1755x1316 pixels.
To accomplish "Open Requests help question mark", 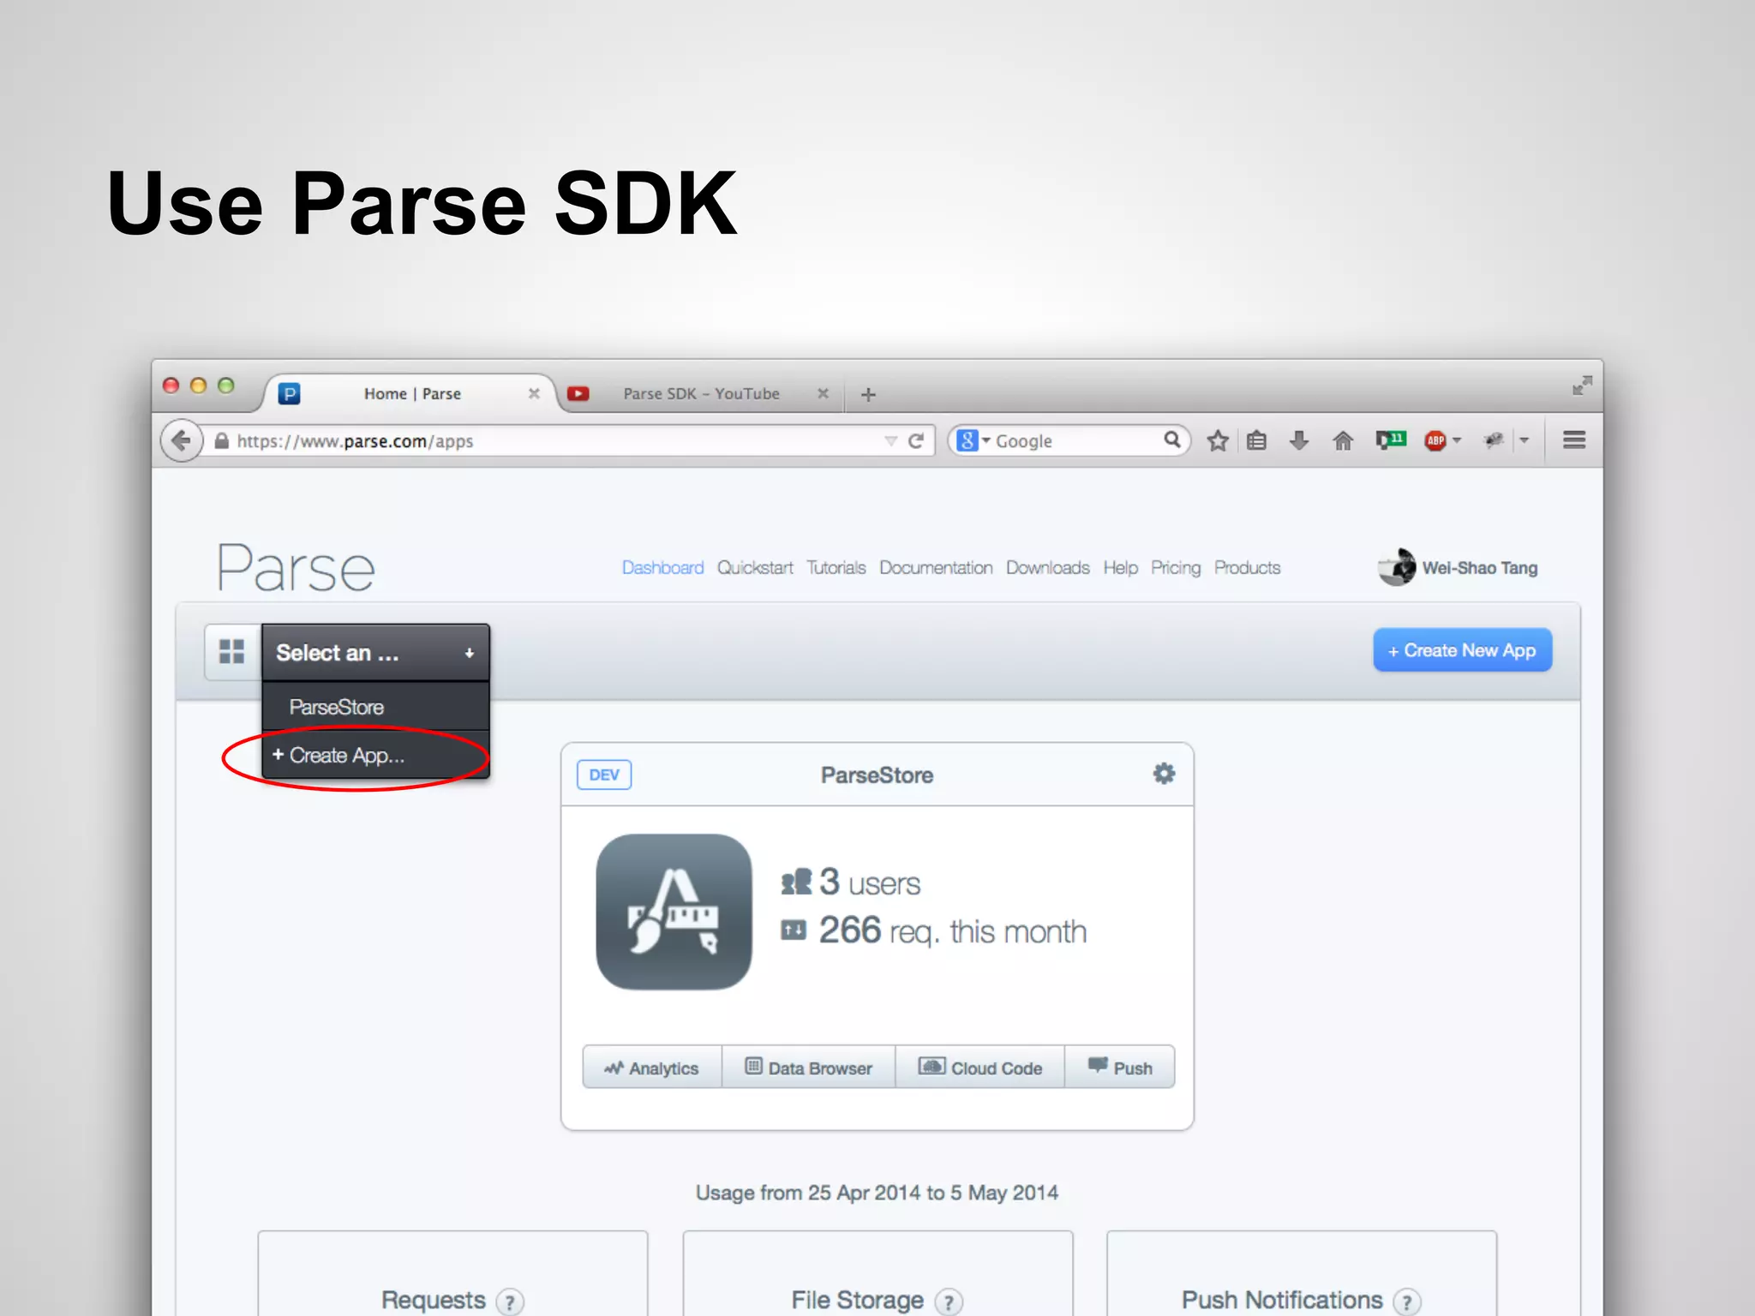I will click(x=510, y=1302).
